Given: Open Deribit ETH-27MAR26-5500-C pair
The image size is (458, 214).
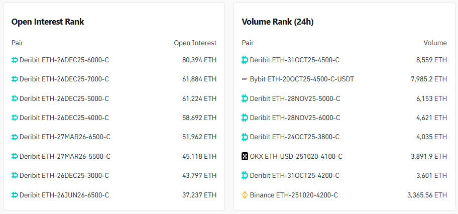Looking at the screenshot, I should tap(65, 156).
